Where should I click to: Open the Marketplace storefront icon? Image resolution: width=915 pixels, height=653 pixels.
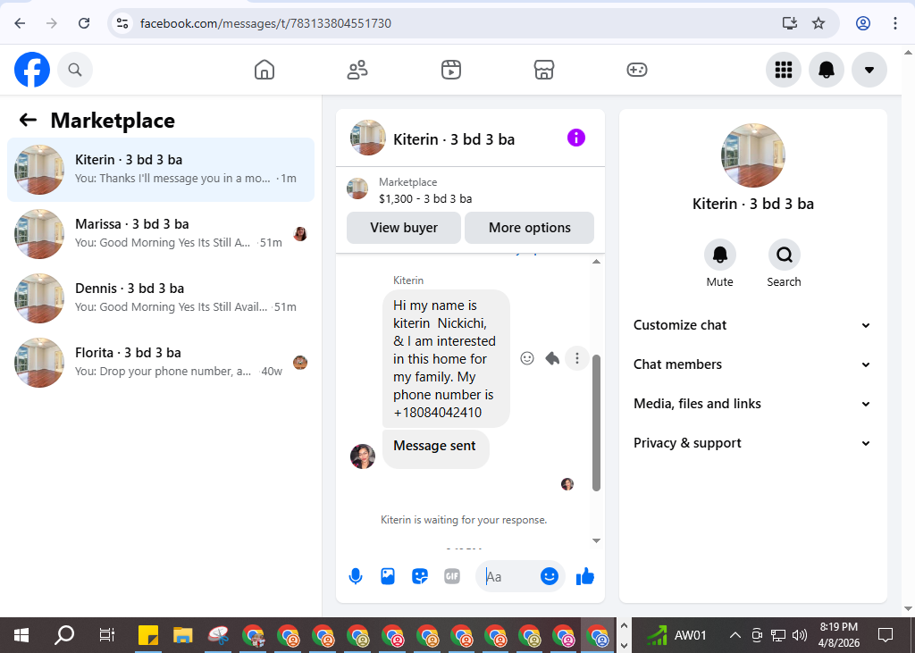click(x=544, y=70)
